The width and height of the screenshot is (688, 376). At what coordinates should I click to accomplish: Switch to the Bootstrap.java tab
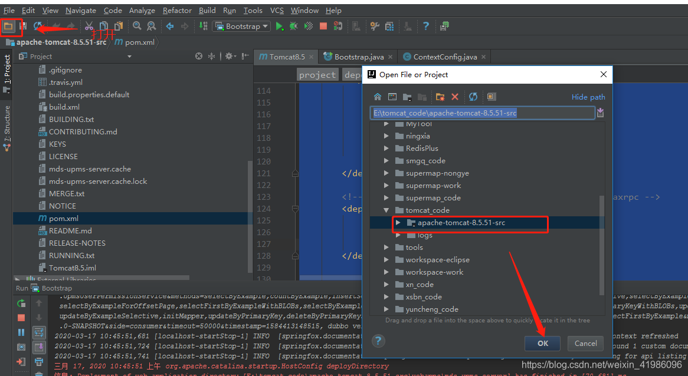tap(358, 57)
